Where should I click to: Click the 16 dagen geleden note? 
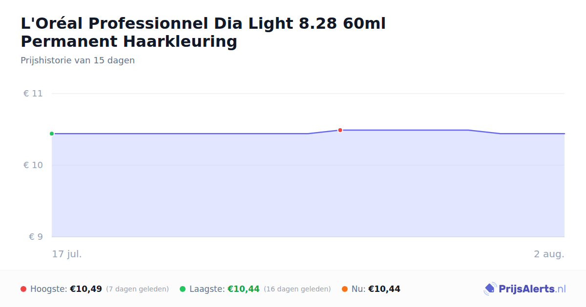click(297, 289)
